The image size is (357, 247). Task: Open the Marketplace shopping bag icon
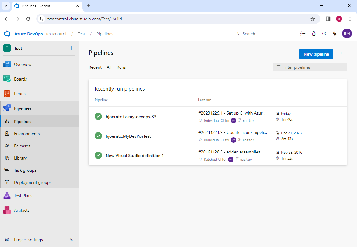[313, 33]
